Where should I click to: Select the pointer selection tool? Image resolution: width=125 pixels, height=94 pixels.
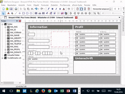click(3, 13)
